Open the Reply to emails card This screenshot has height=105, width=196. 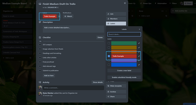[x=17, y=16]
